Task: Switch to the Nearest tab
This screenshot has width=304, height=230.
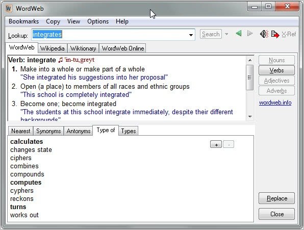Action: pyautogui.click(x=21, y=131)
